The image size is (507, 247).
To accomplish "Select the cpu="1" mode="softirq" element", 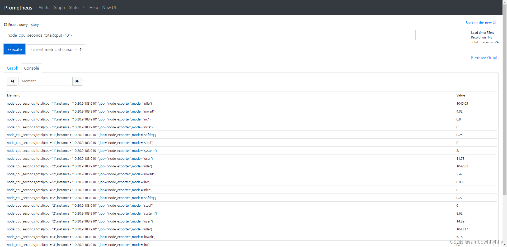I will [x=81, y=135].
